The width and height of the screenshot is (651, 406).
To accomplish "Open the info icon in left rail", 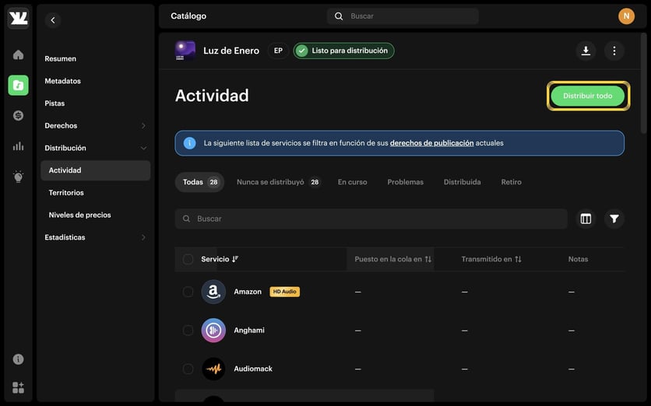I will tap(18, 359).
